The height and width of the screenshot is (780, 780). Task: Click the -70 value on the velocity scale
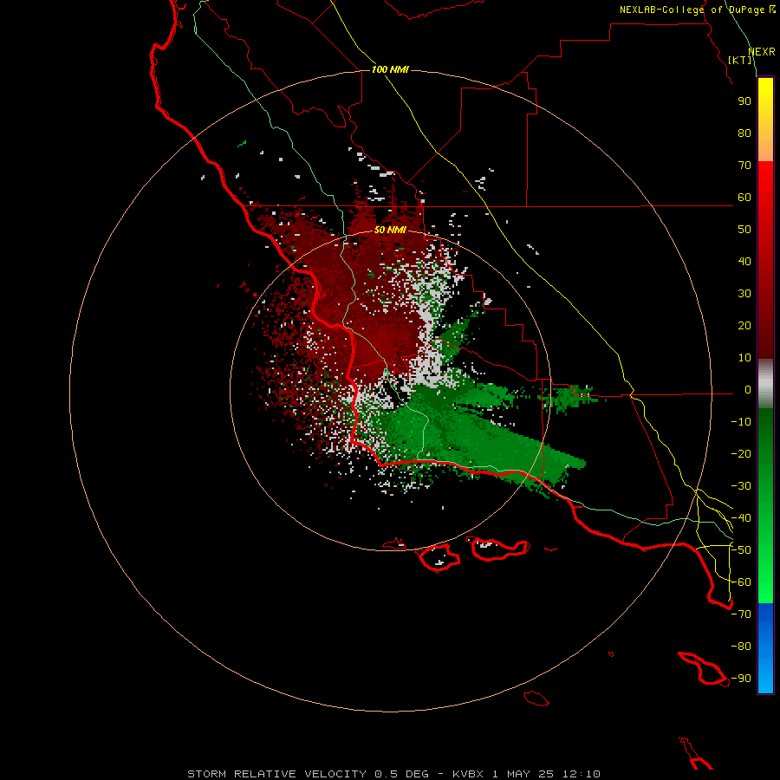click(x=741, y=614)
